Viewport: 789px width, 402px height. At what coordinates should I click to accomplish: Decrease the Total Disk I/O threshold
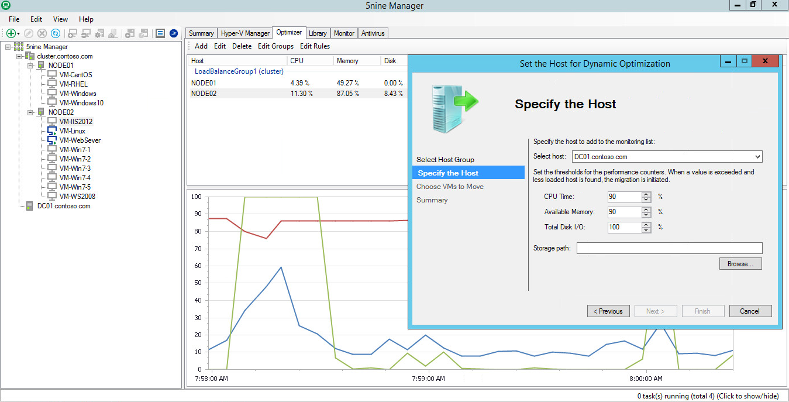point(646,230)
